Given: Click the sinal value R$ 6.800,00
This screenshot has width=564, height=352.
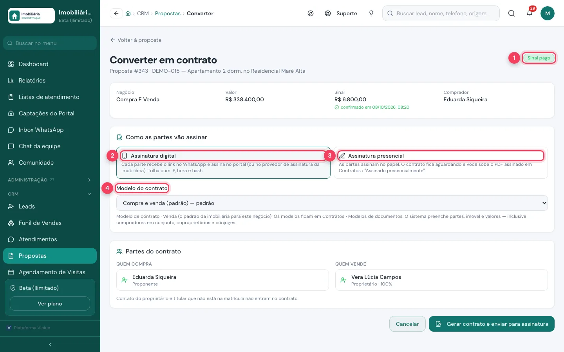Looking at the screenshot, I should coord(350,99).
